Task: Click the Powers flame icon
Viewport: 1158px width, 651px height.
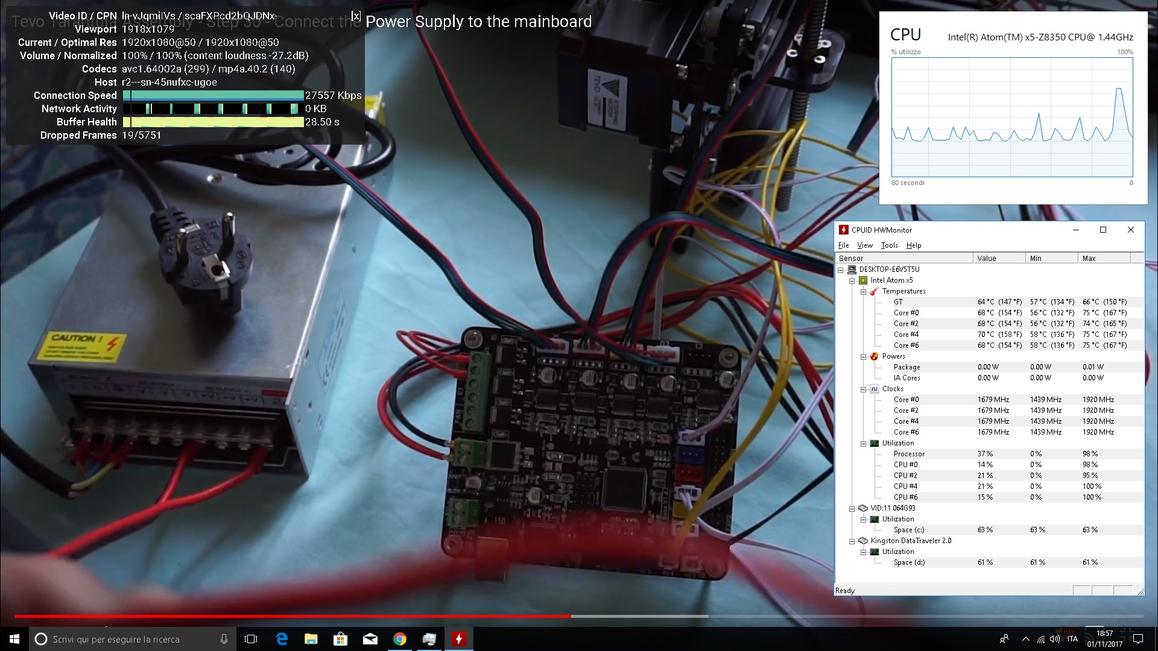Action: tap(874, 356)
